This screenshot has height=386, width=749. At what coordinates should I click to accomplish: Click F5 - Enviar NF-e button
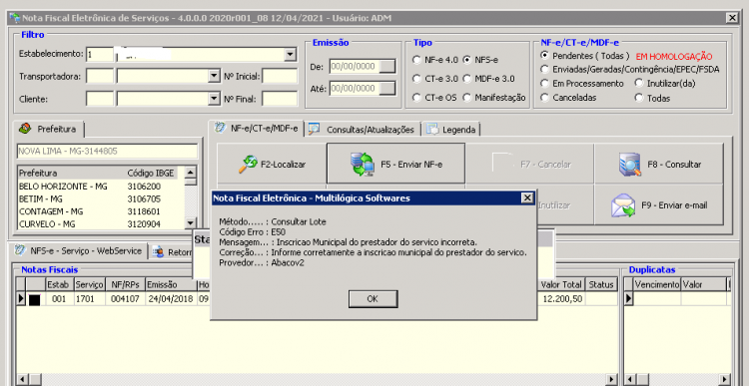pyautogui.click(x=396, y=165)
